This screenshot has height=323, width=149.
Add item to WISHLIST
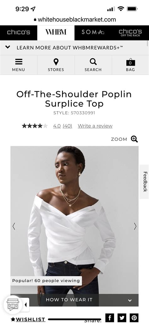(x=28, y=319)
